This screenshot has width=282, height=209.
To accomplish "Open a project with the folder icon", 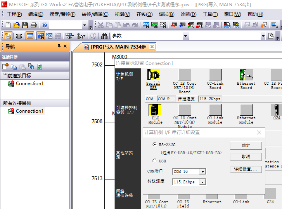I will pos(16,25).
